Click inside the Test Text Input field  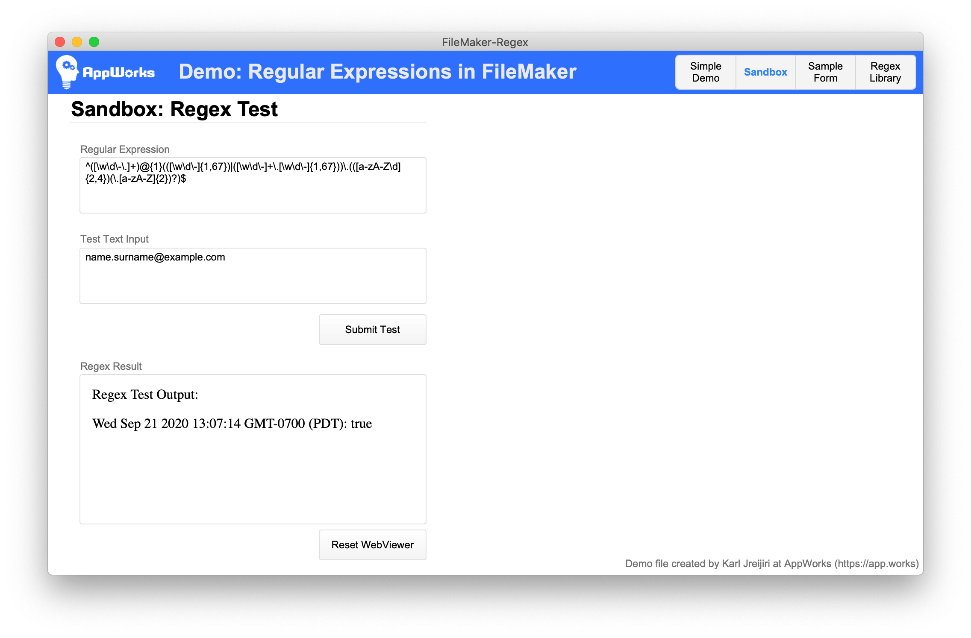(253, 276)
